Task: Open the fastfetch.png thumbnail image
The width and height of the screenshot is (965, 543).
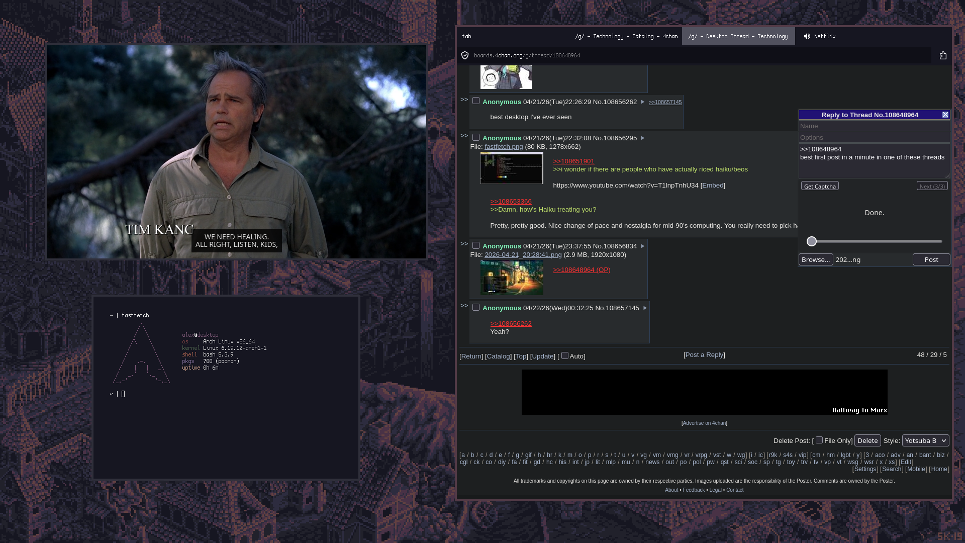Action: click(512, 168)
